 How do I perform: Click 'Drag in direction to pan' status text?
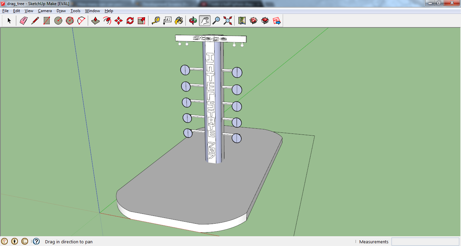(69, 242)
